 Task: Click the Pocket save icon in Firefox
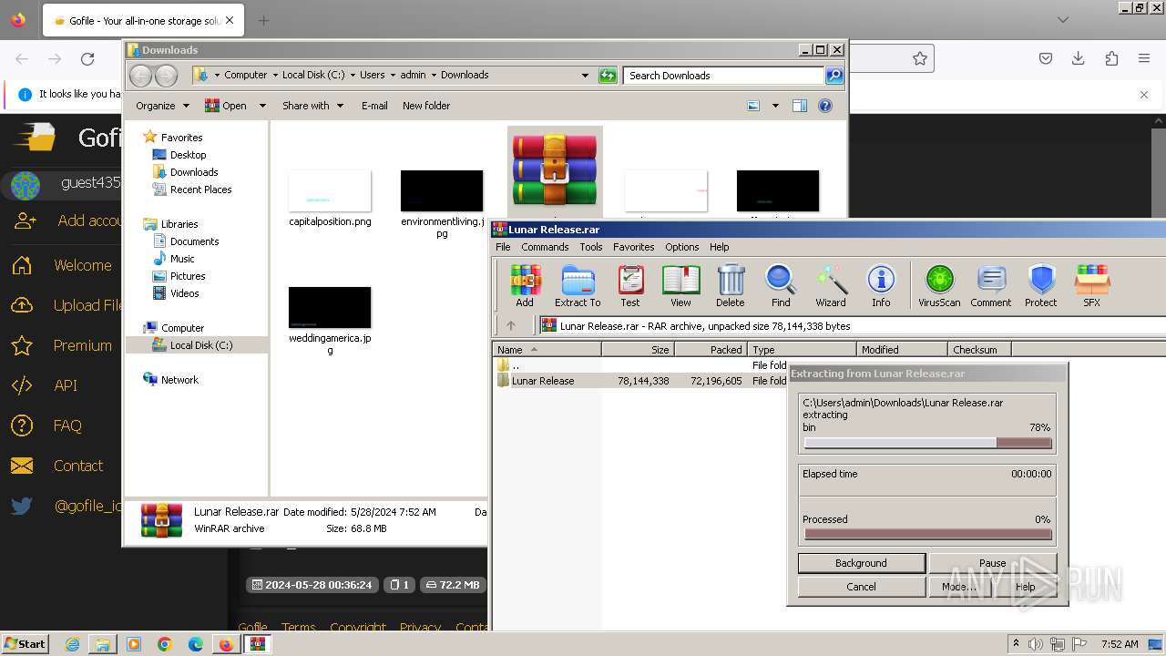pos(1046,59)
